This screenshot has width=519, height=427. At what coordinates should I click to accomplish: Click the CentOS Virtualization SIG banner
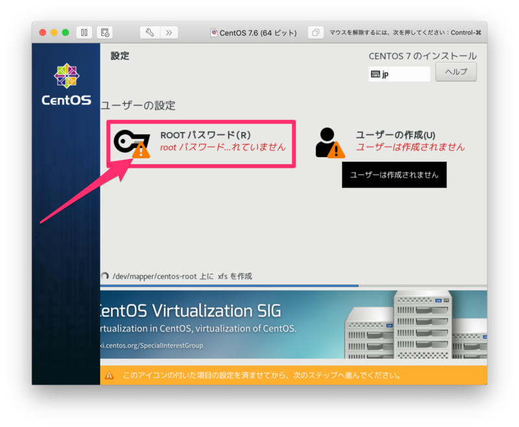(293, 324)
